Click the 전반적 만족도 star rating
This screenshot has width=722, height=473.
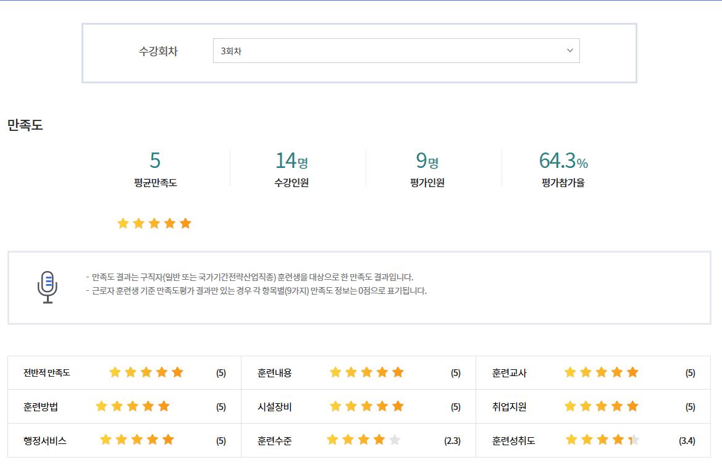(x=146, y=372)
